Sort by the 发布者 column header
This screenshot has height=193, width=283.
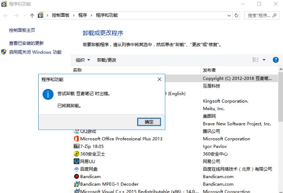209,70
